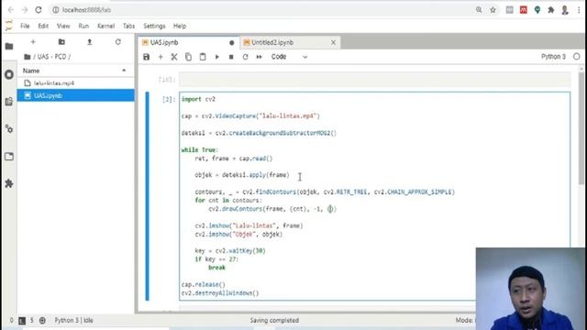Open the cell type Code dropdown
This screenshot has height=330, width=587.
289,57
